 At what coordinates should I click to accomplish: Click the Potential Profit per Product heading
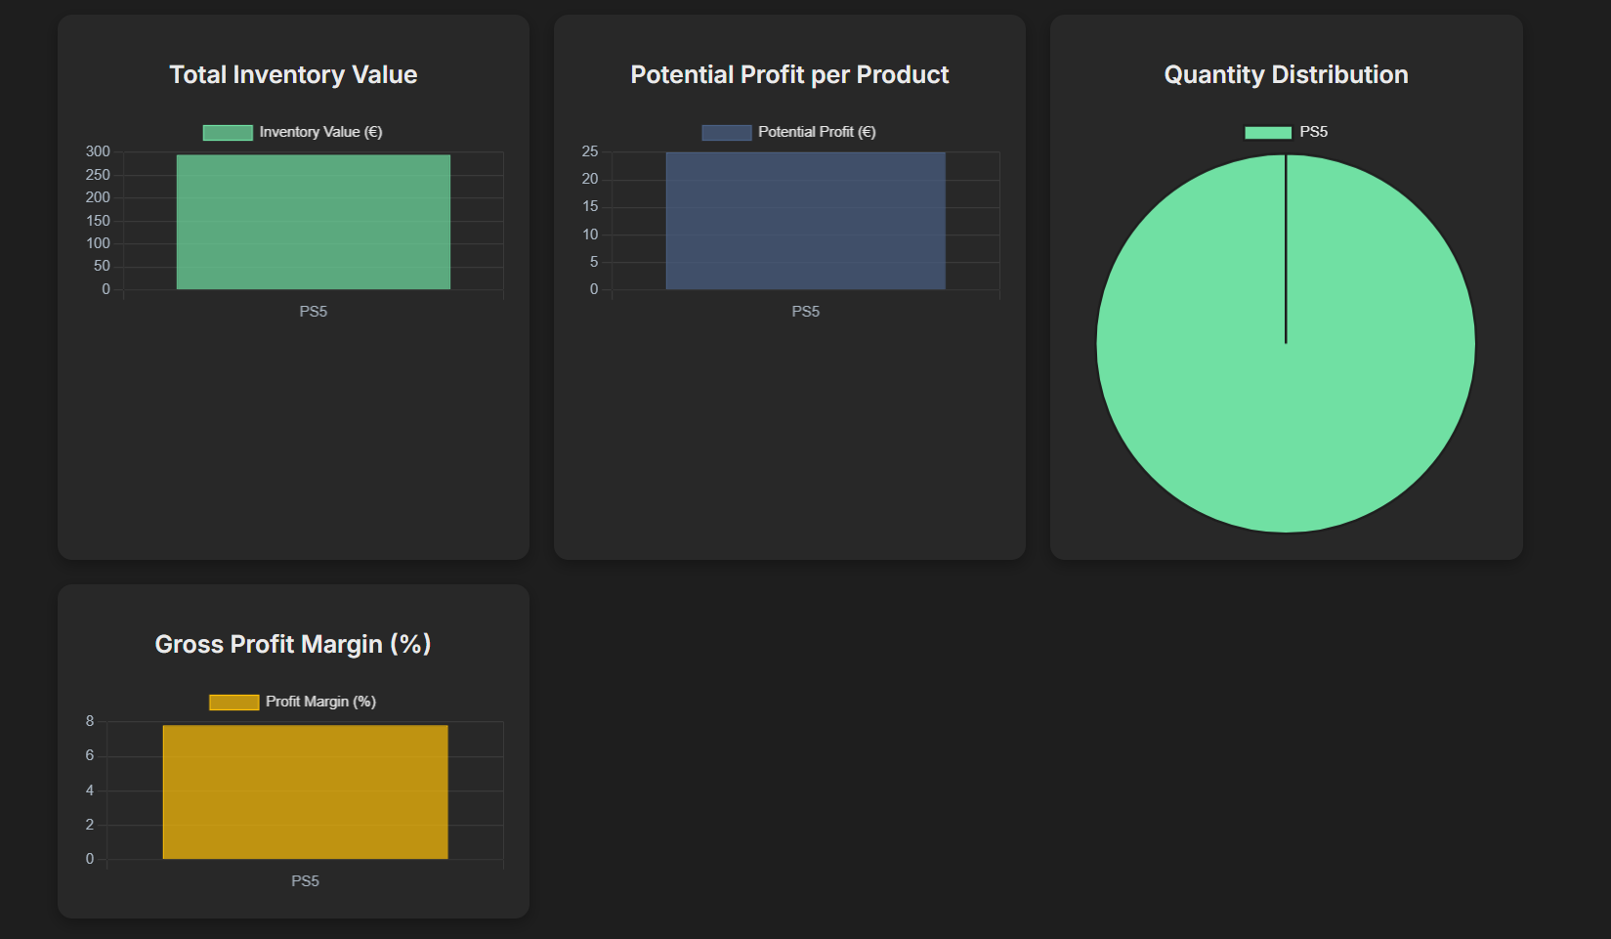point(789,75)
